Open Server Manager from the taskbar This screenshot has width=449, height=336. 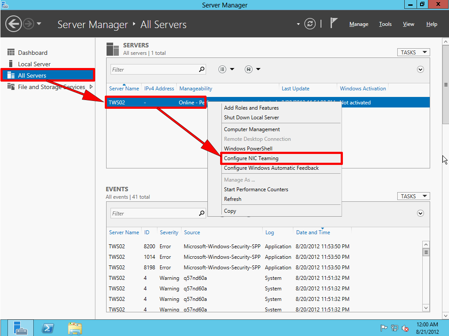[20, 328]
